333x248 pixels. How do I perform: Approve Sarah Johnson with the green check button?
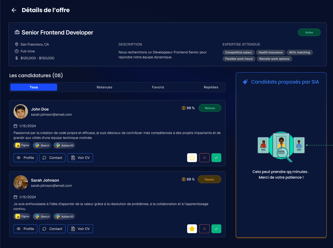click(x=216, y=229)
